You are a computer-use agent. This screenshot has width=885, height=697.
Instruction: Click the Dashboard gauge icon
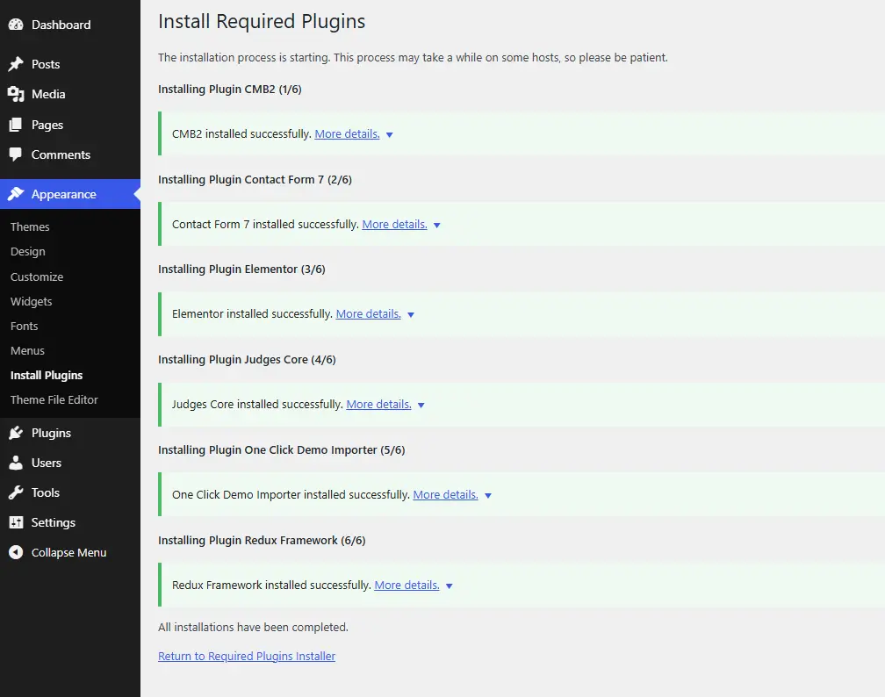(x=16, y=25)
